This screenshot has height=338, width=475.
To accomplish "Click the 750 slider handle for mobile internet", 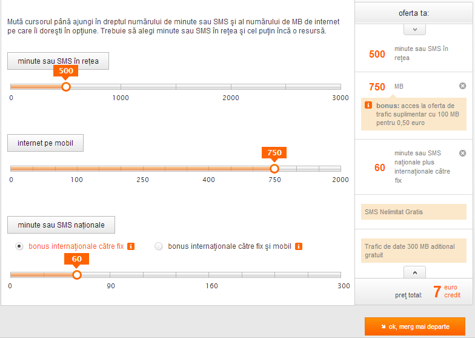I will [274, 169].
